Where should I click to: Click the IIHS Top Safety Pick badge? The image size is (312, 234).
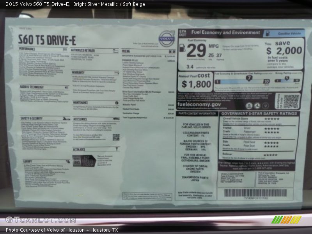coord(84,161)
